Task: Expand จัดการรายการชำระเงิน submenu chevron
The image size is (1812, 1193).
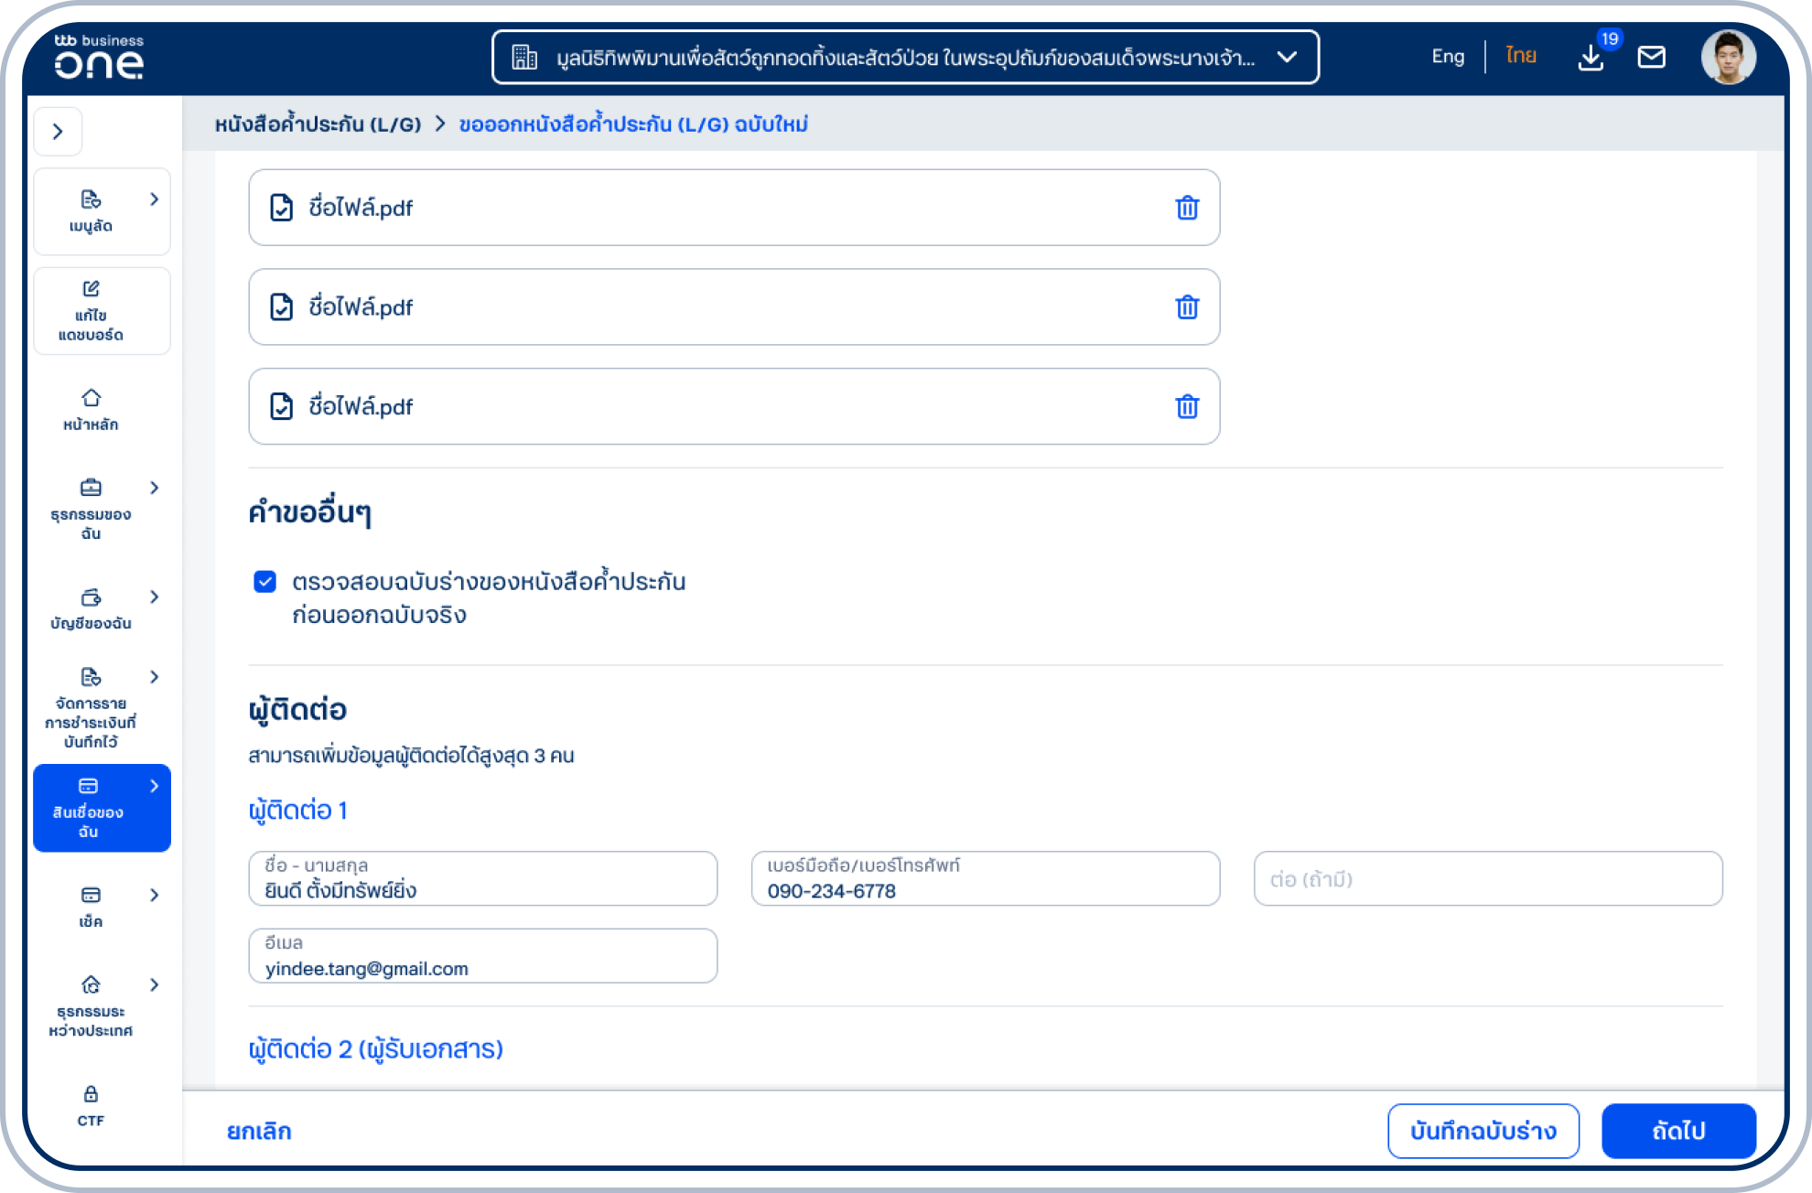Action: pyautogui.click(x=154, y=677)
